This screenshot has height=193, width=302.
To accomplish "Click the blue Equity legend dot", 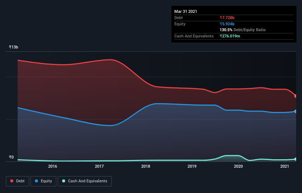I will tap(36, 181).
